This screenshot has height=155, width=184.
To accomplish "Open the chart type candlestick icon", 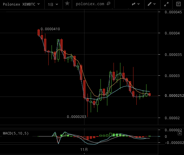I will (x=133, y=4).
